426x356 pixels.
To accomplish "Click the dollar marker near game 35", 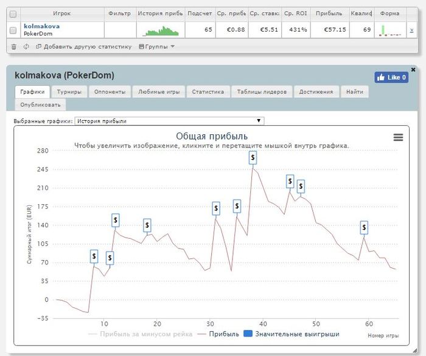I will pyautogui.click(x=237, y=207).
